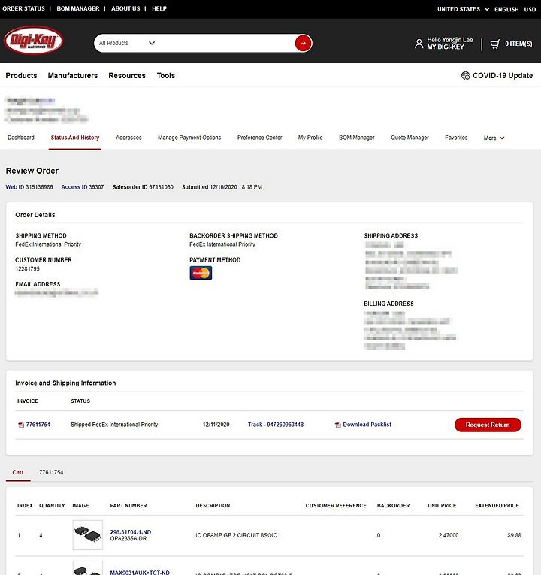The width and height of the screenshot is (541, 575).
Task: Open part number 296-31704-1-ND link
Action: click(x=131, y=532)
